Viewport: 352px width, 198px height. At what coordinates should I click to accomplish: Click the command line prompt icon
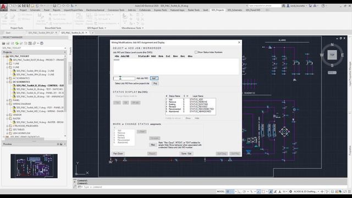[x=79, y=187]
